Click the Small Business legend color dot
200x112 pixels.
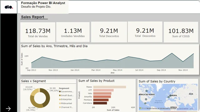[60, 96]
